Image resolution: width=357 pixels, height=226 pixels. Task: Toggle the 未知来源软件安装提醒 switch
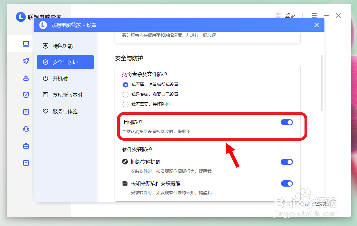pos(287,183)
